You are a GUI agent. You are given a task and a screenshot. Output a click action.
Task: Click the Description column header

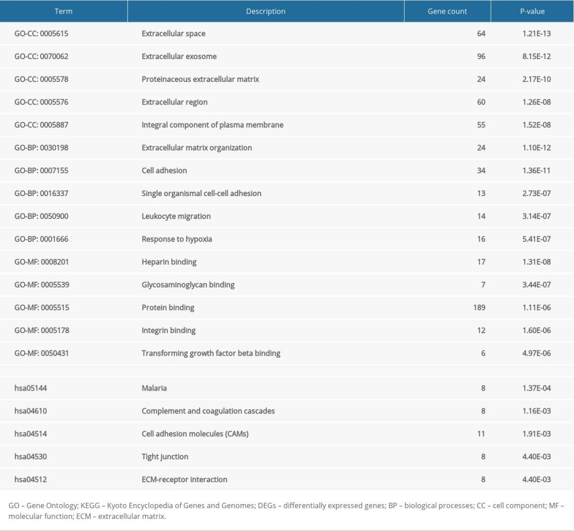point(266,11)
